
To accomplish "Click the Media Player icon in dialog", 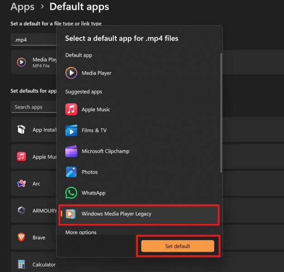I will (x=71, y=73).
